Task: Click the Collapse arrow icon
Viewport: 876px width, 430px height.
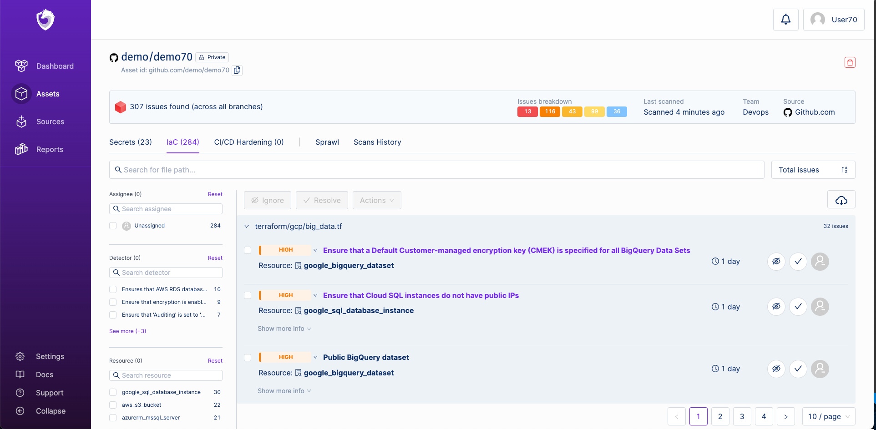Action: (x=20, y=411)
